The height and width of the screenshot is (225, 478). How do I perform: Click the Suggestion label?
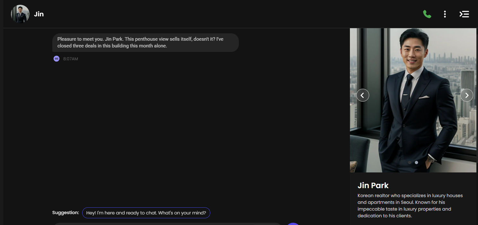point(65,213)
